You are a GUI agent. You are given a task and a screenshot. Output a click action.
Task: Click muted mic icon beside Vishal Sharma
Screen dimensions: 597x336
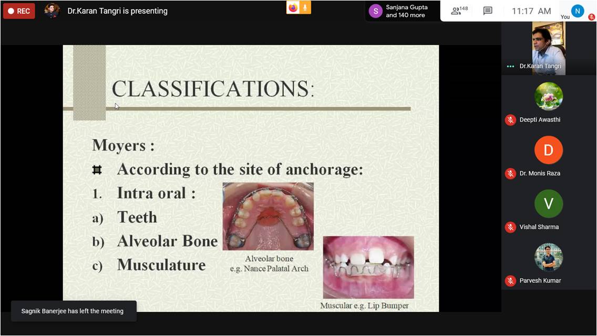click(510, 227)
